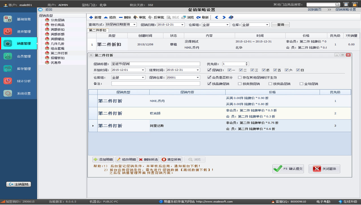Image resolution: width=361 pixels, height=205 pixels.
Task: Enable the 全场促销 checkbox
Action: coord(301,84)
